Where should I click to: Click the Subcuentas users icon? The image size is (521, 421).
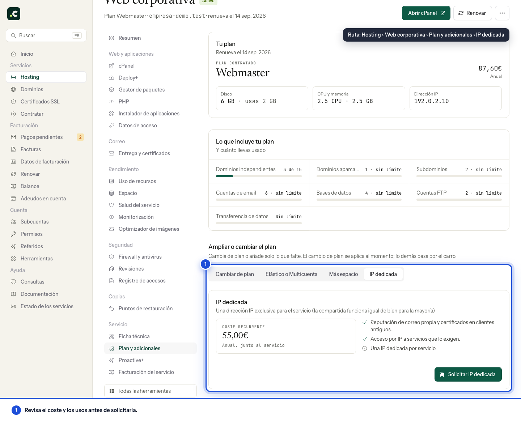click(x=13, y=222)
